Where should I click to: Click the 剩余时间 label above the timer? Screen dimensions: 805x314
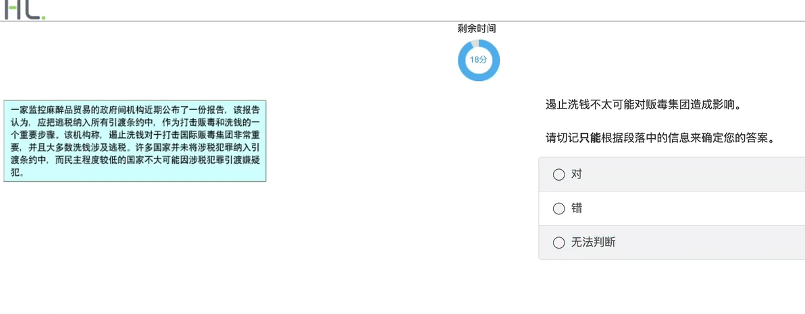[477, 29]
